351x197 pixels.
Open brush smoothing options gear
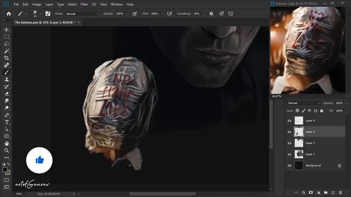pyautogui.click(x=211, y=14)
